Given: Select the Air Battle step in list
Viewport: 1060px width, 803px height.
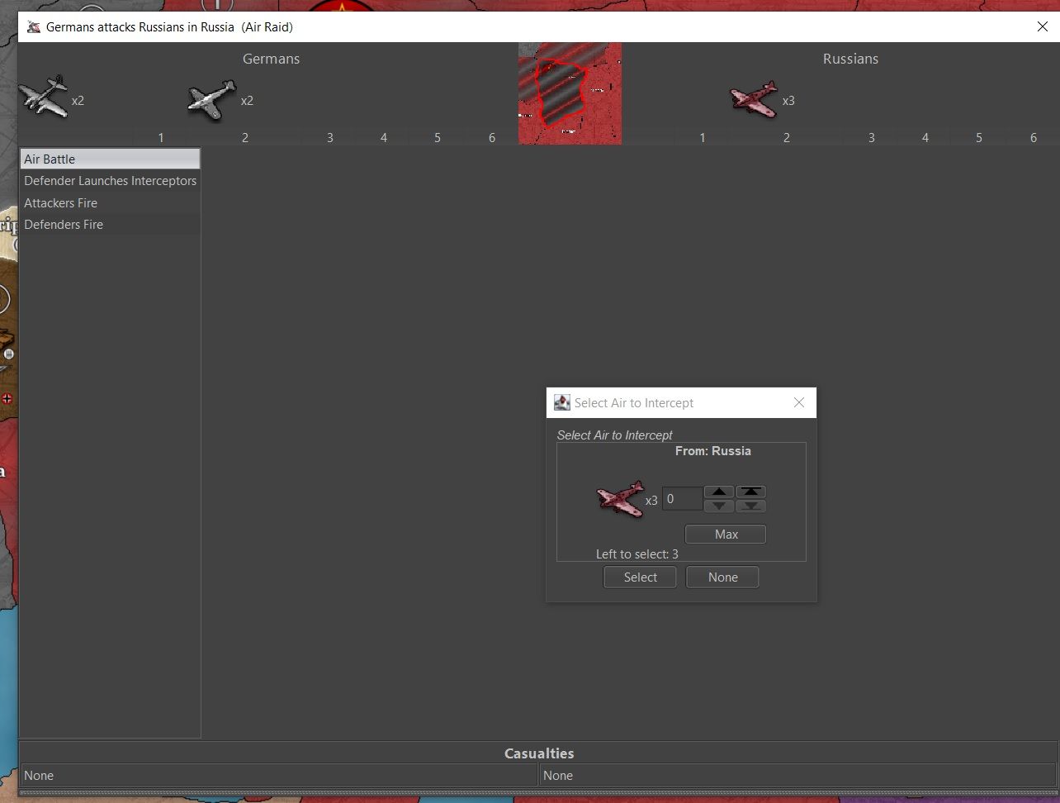Looking at the screenshot, I should [x=110, y=159].
